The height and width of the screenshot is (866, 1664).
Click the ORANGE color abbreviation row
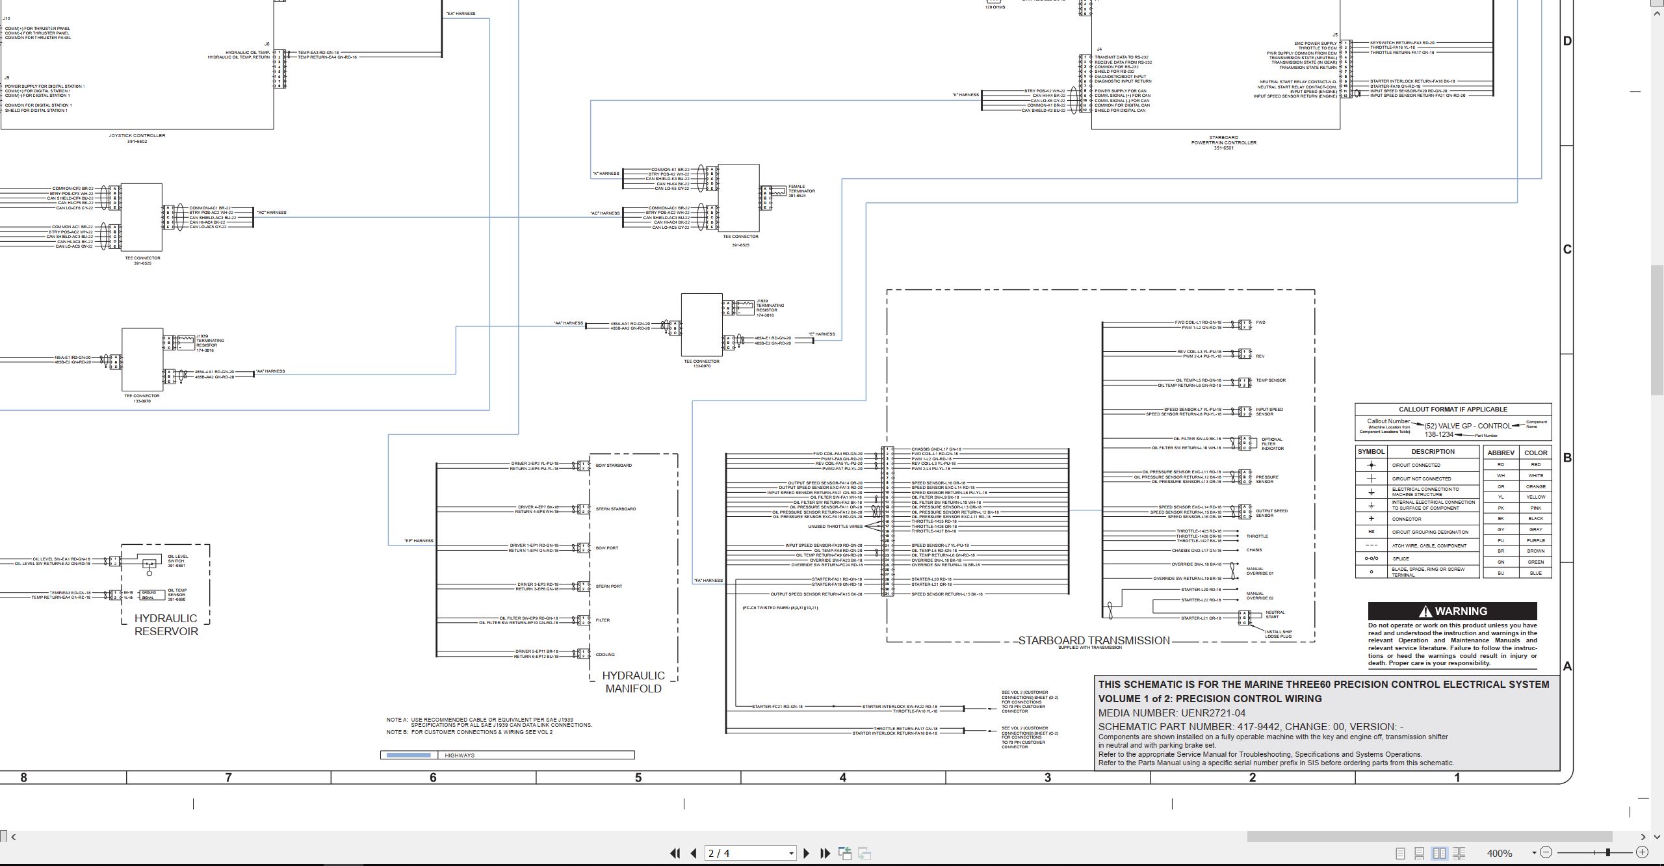1518,486
